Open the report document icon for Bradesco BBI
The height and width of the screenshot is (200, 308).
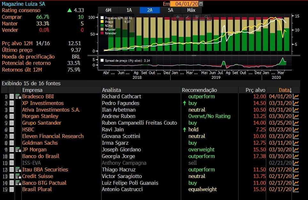tap(12, 96)
